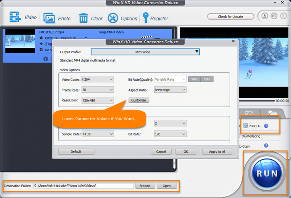Click the subtitle icon in file row

pos(41,49)
